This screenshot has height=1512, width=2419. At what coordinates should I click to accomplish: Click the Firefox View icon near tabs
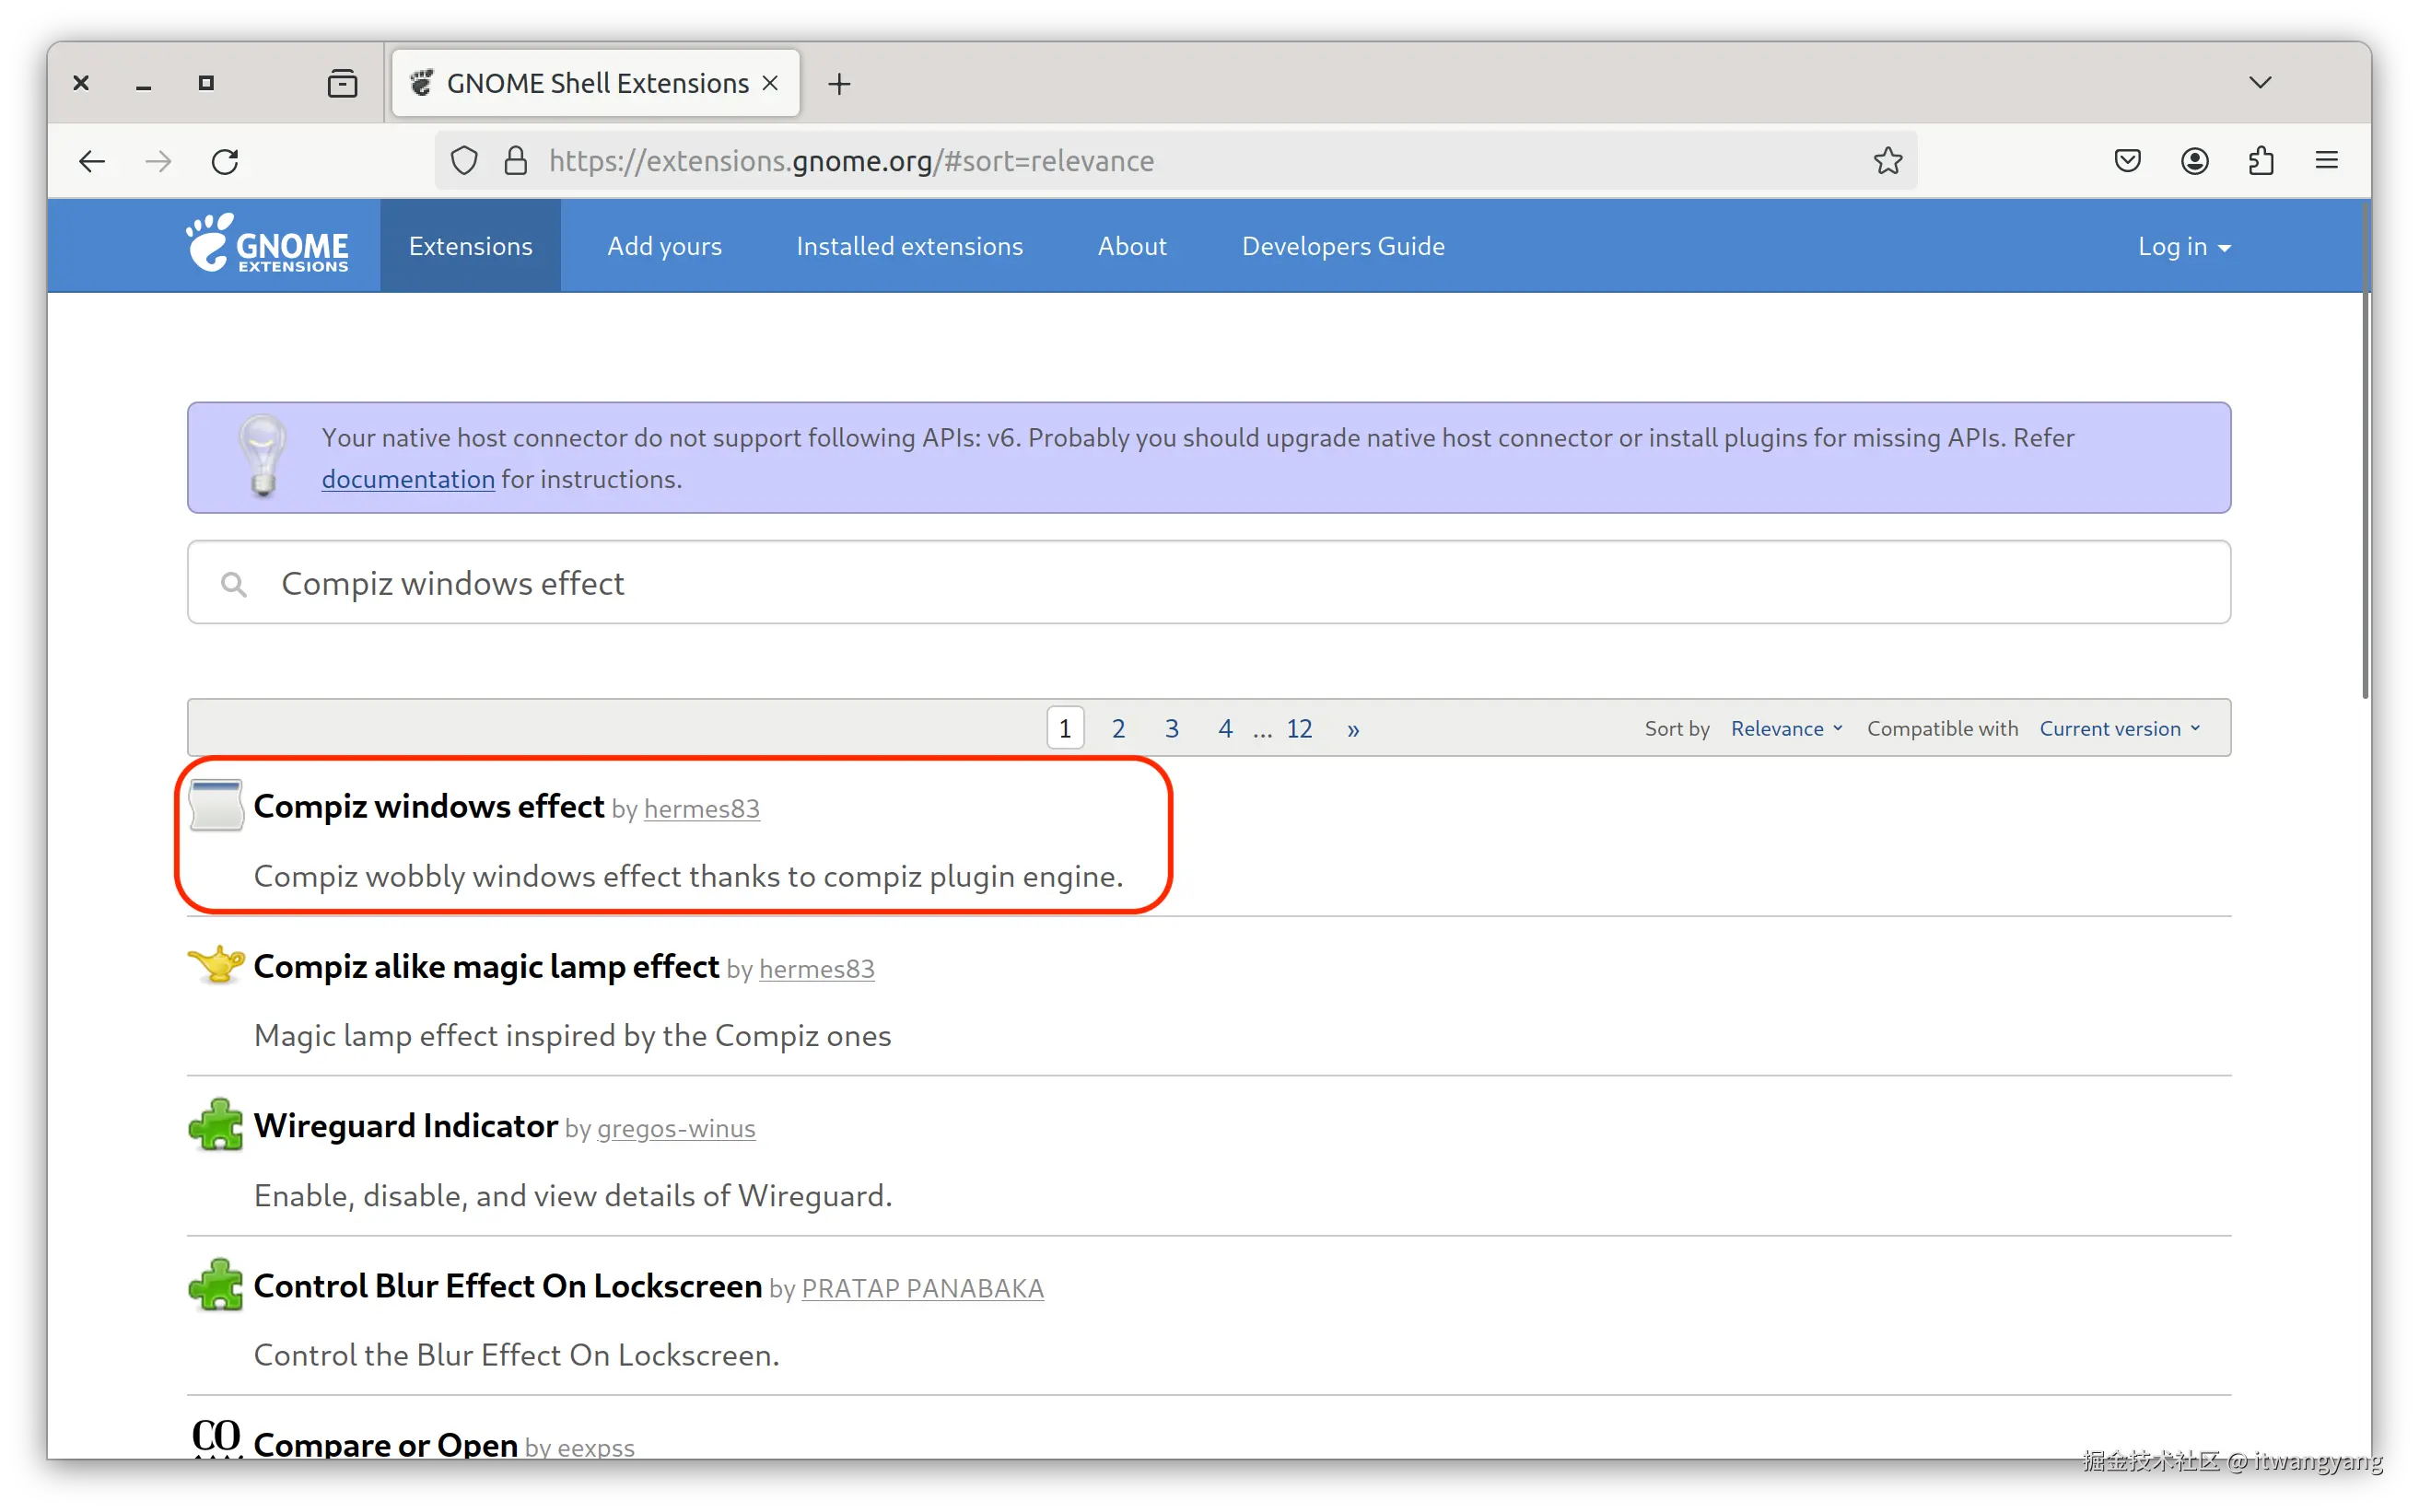click(x=342, y=83)
